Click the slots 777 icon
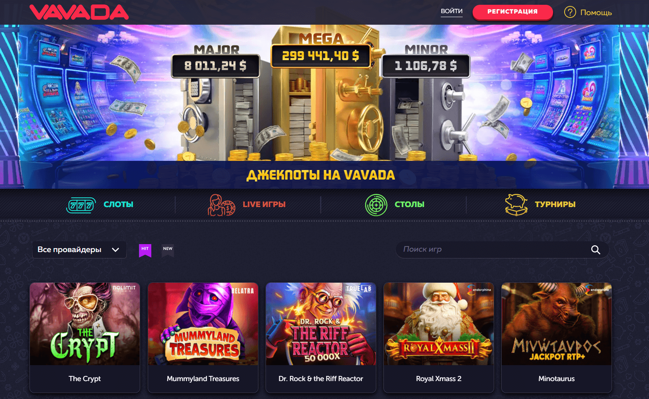Viewport: 649px width, 399px height. click(81, 205)
